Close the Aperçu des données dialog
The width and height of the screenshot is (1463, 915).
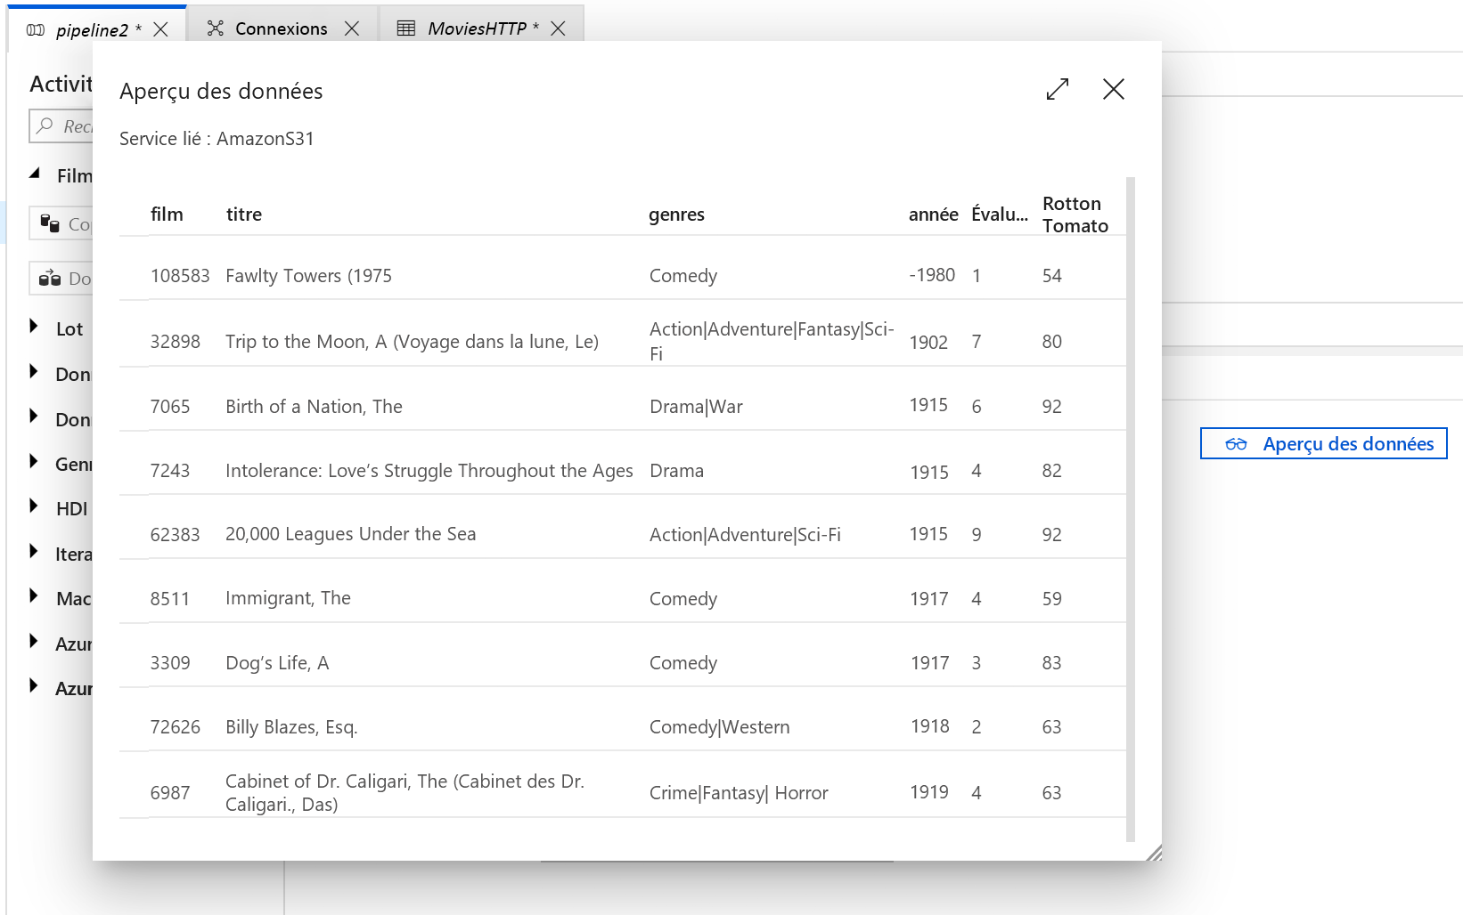[1114, 89]
